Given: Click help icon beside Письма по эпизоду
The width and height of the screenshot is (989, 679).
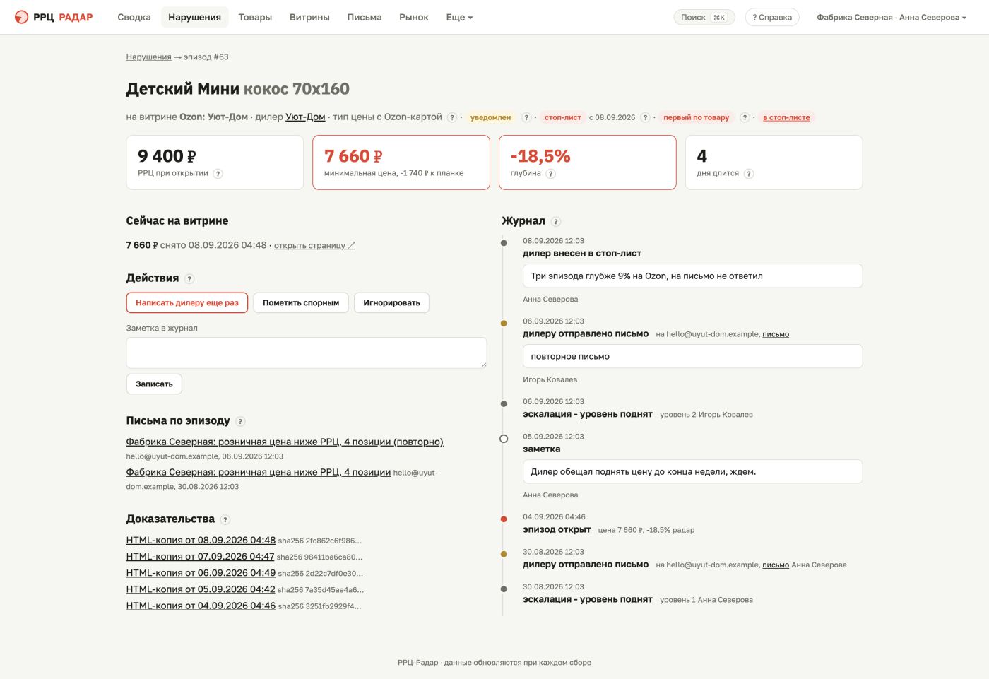Looking at the screenshot, I should [240, 422].
